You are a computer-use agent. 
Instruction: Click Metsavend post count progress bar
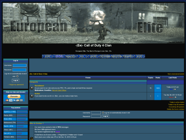20,123
